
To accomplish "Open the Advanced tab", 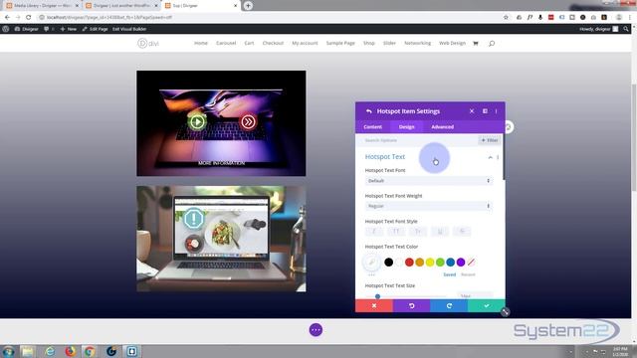I will [442, 127].
